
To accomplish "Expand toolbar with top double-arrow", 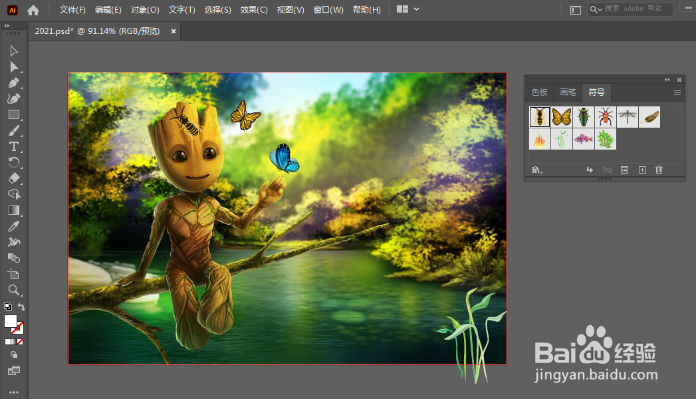I will pyautogui.click(x=7, y=26).
